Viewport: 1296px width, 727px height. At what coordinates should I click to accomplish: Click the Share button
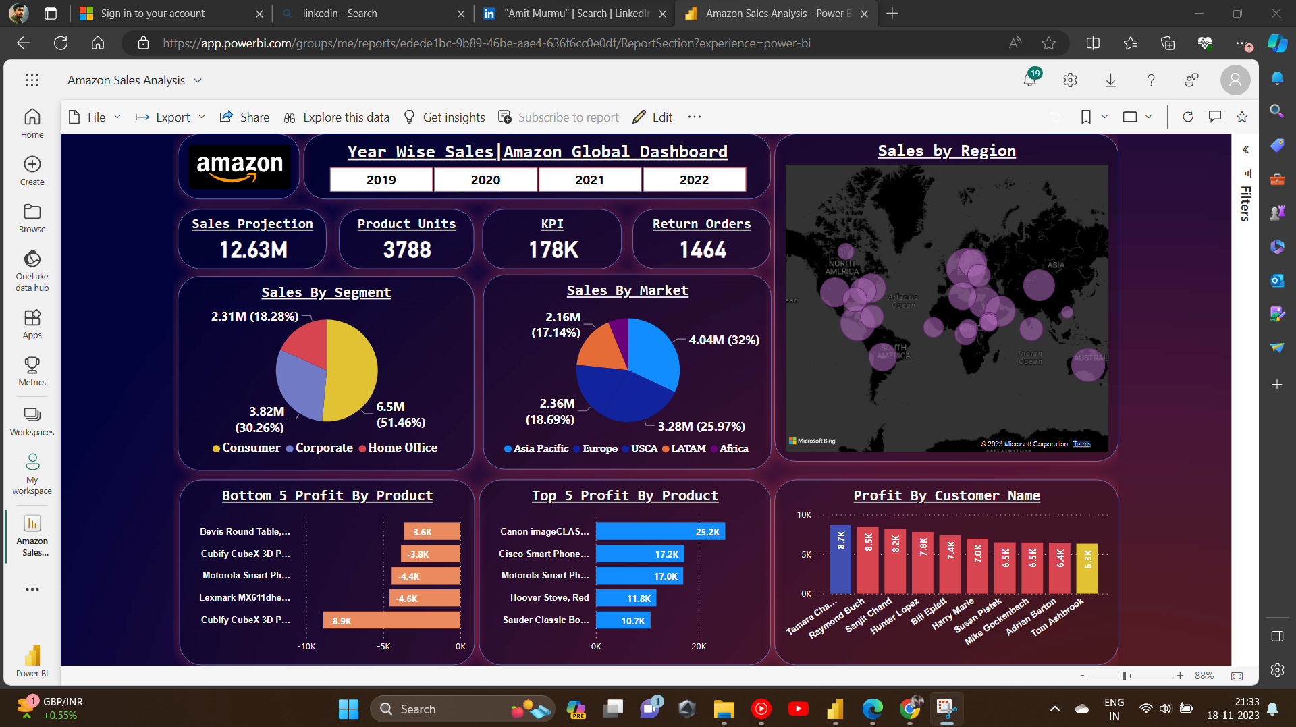tap(245, 117)
